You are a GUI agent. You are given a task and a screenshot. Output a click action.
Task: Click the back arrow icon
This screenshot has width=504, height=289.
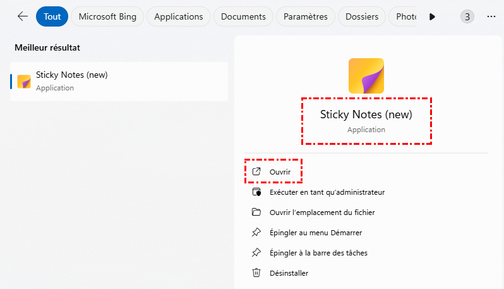[23, 16]
